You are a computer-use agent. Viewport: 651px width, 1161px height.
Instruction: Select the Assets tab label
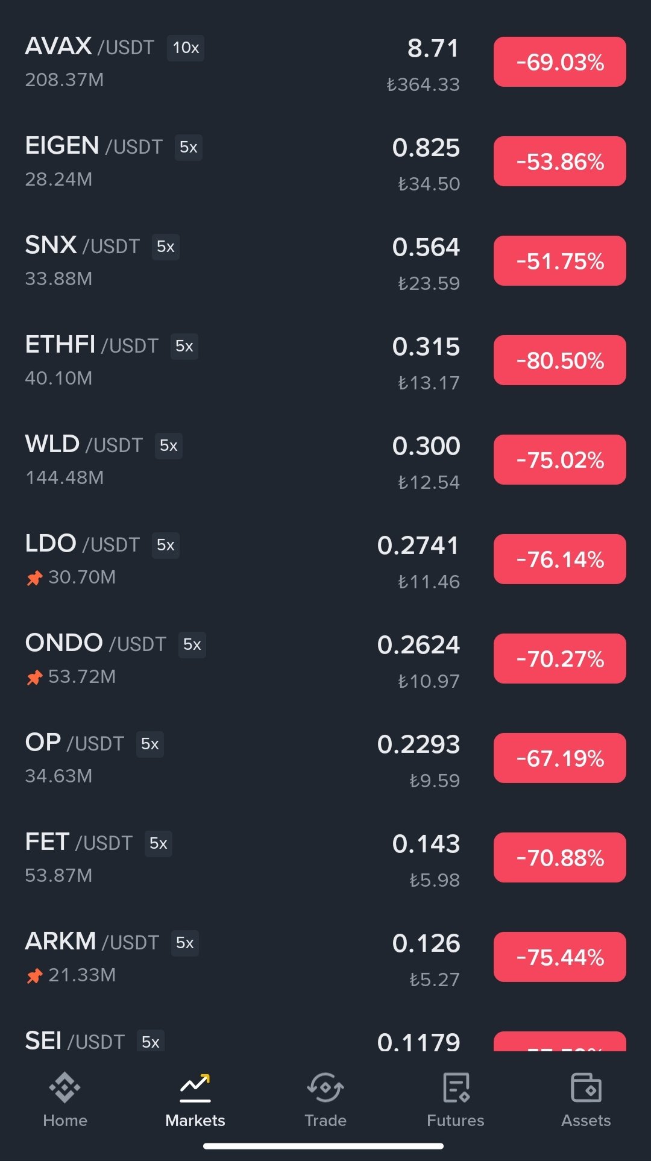coord(586,1121)
